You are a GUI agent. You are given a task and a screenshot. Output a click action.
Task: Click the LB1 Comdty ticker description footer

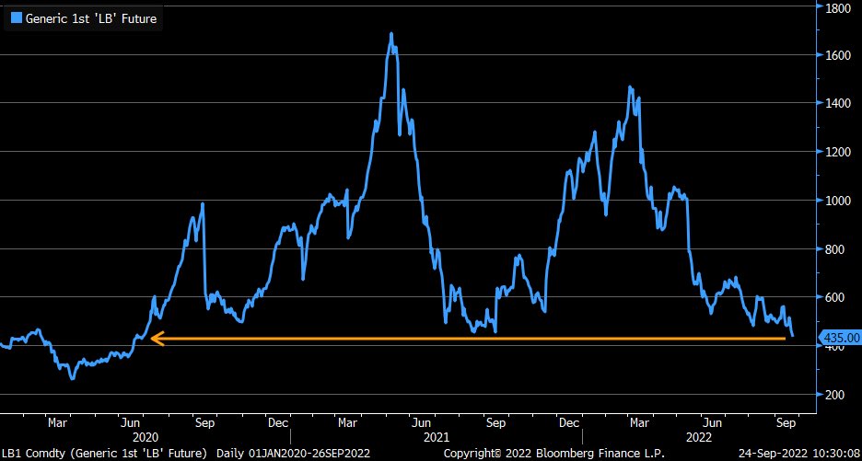(104, 454)
